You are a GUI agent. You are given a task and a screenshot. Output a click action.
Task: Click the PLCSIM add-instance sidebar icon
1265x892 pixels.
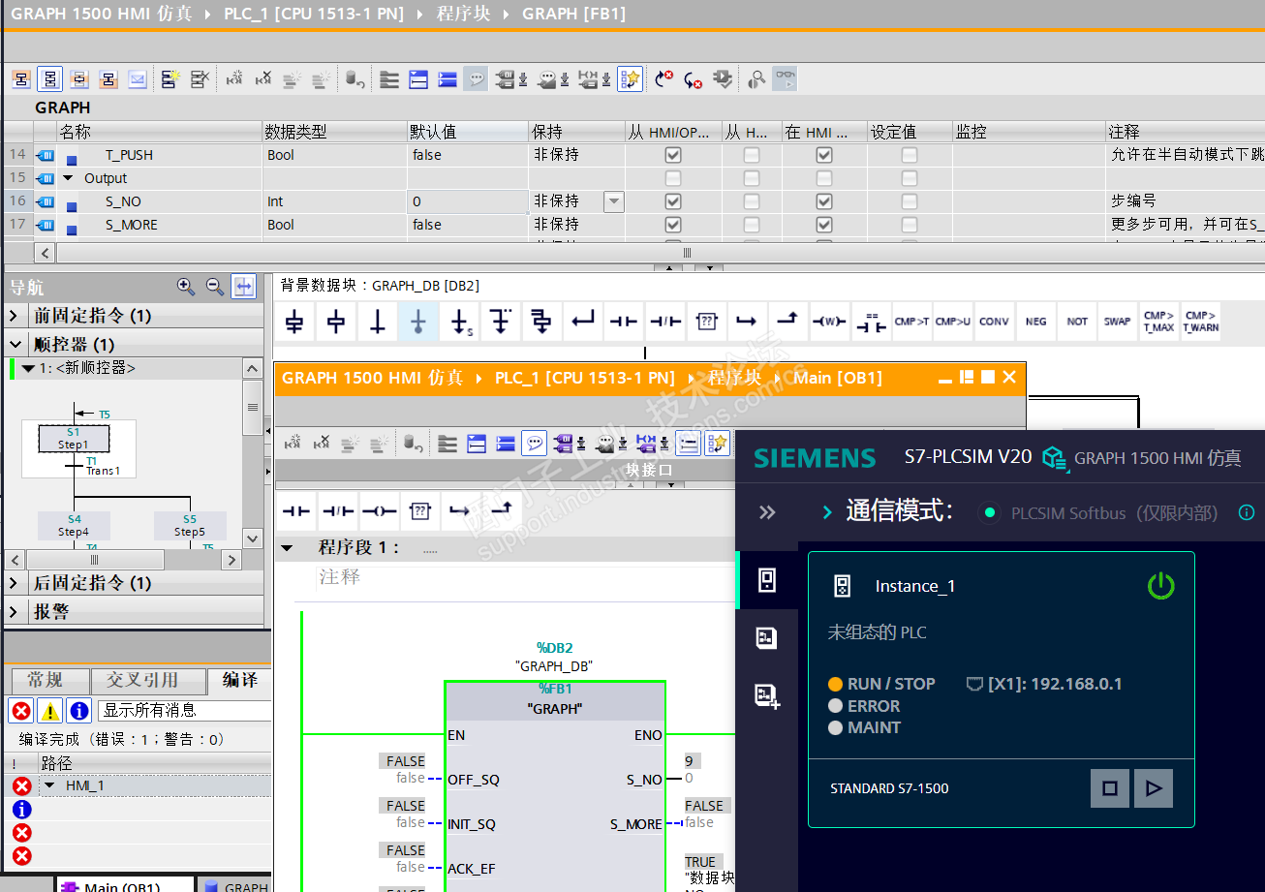(767, 695)
